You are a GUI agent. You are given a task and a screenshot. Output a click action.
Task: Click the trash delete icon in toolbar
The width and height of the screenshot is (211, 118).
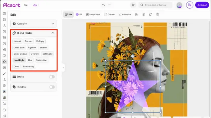click(157, 14)
